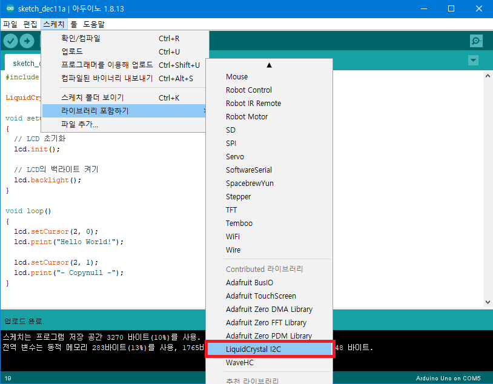Click the Verify checkmark toolbar button
Screen dimensions: 493x384
10,41
